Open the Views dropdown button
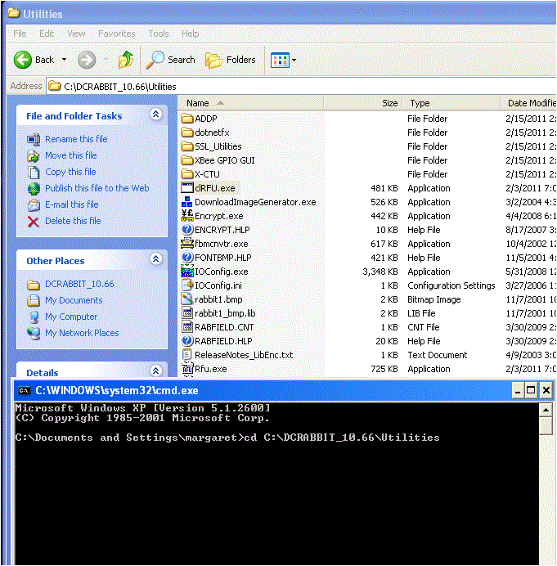This screenshot has width=557, height=566. 284,60
